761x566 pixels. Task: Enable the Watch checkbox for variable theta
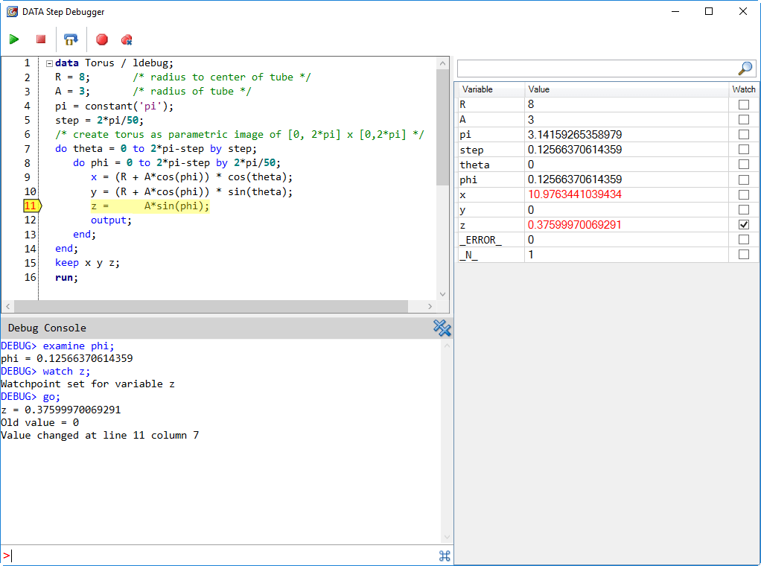pyautogui.click(x=742, y=164)
